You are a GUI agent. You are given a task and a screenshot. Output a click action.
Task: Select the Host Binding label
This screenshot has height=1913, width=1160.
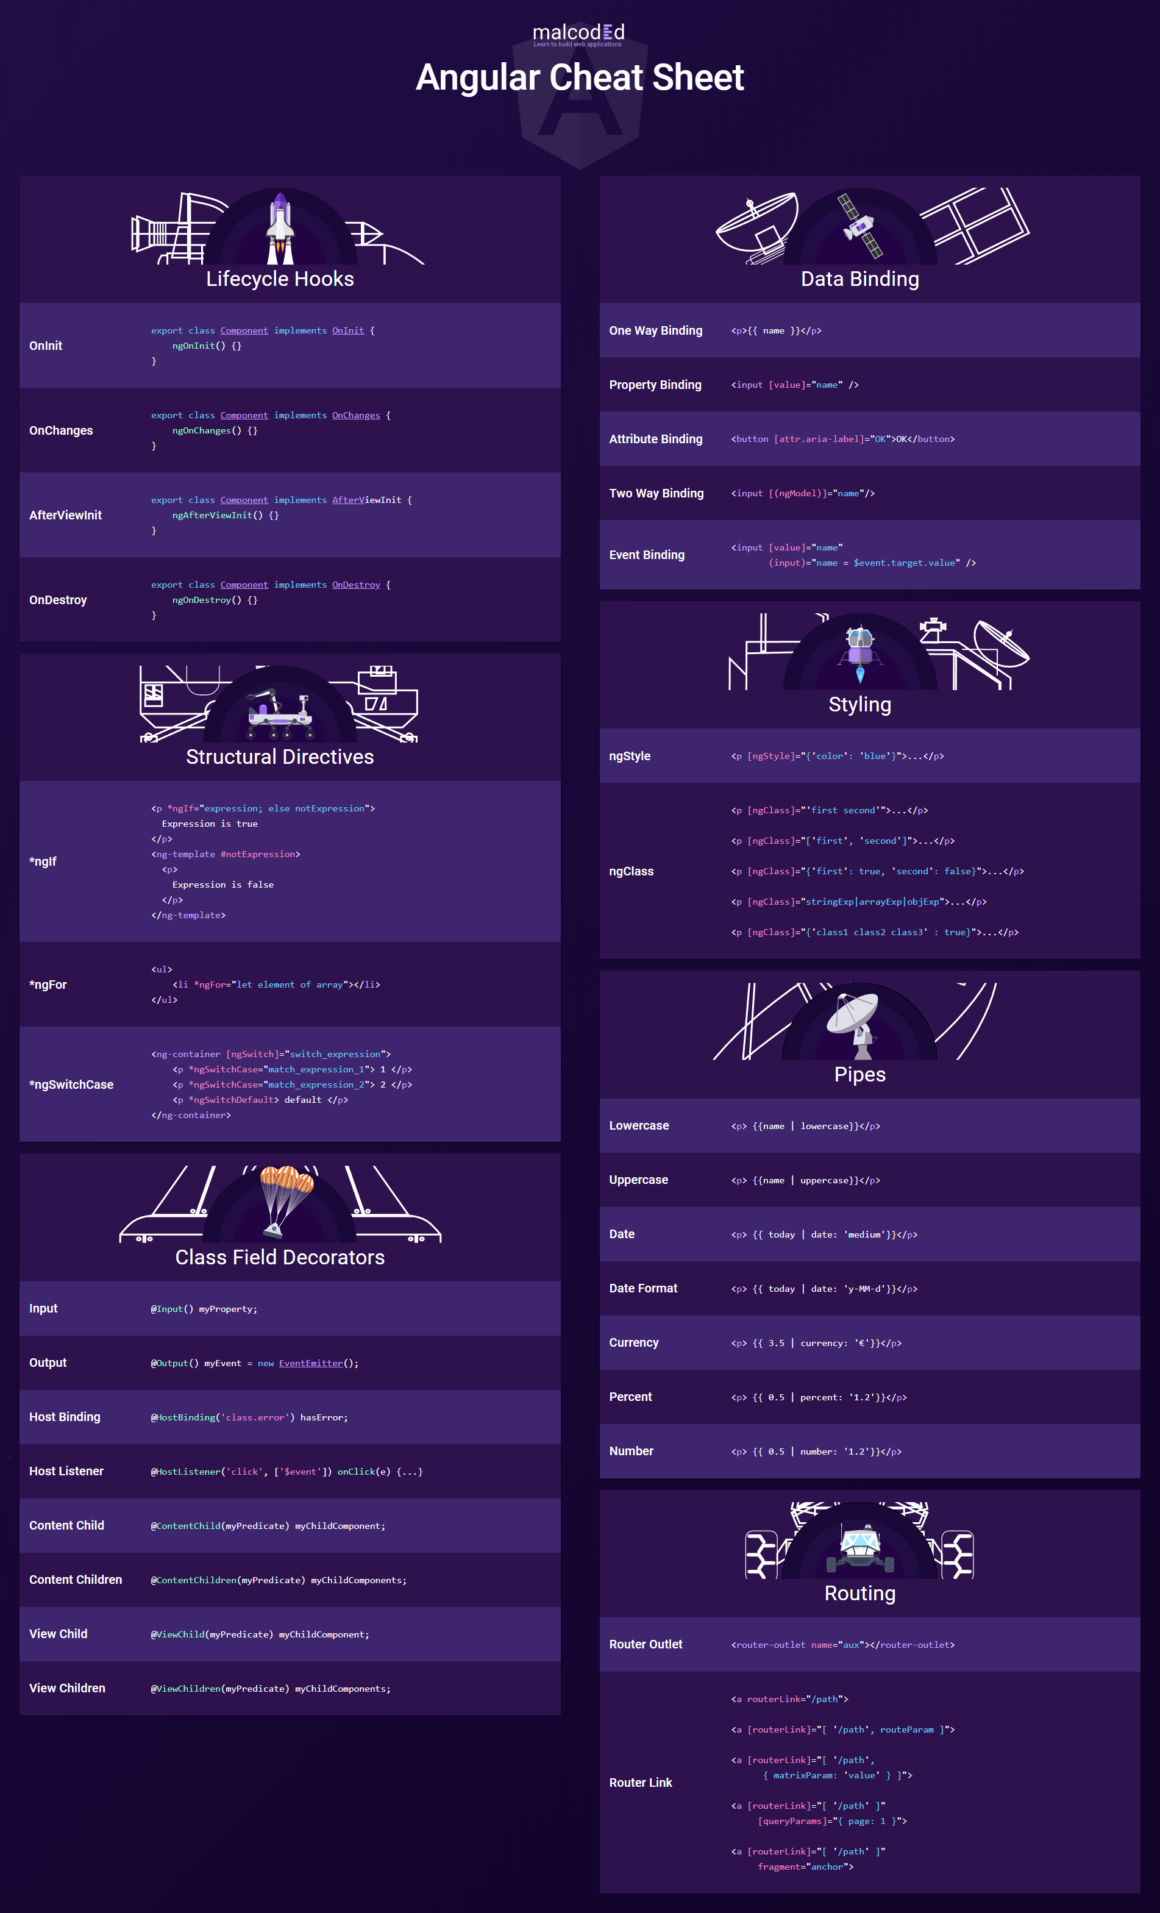pos(65,1417)
